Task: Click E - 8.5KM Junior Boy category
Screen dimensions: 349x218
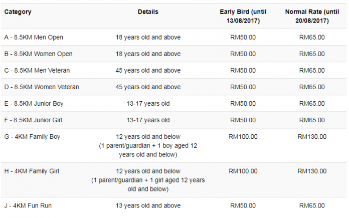Action: (34, 104)
